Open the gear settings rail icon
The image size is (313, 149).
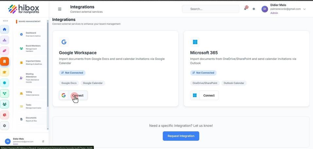click(4, 126)
